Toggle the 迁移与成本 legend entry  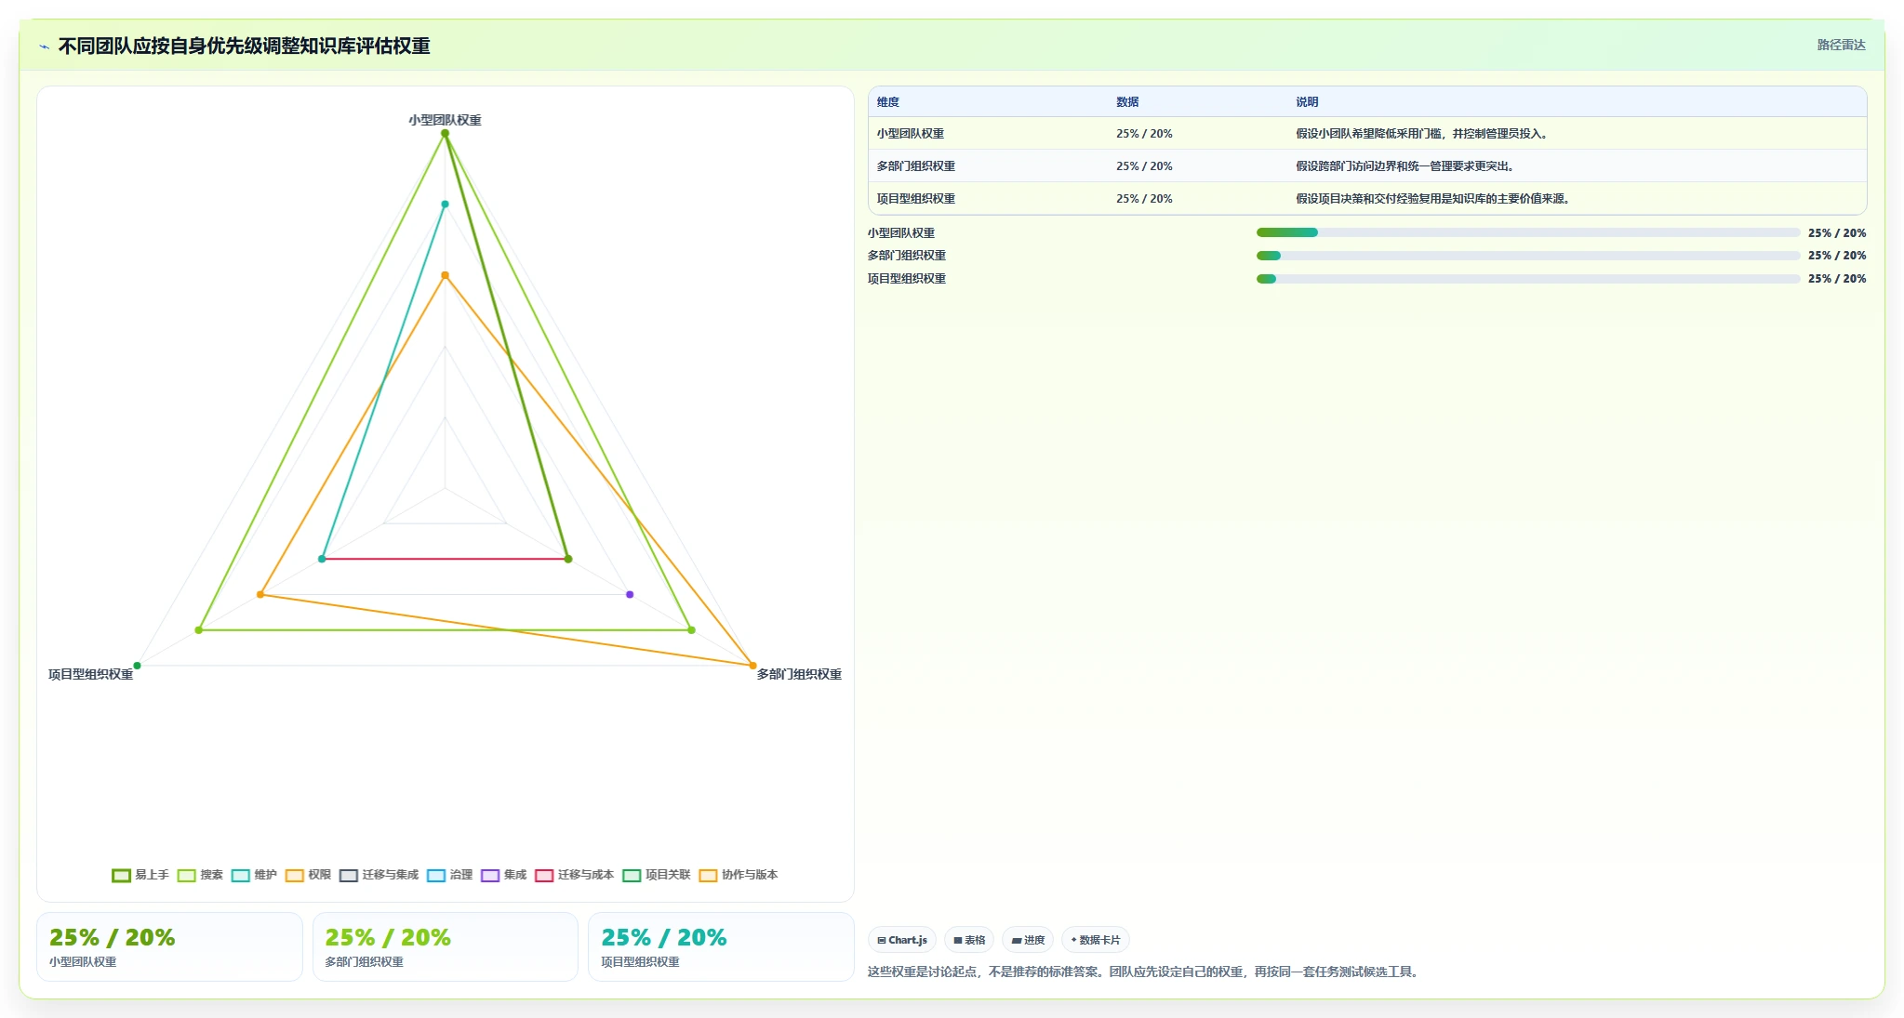[x=574, y=875]
